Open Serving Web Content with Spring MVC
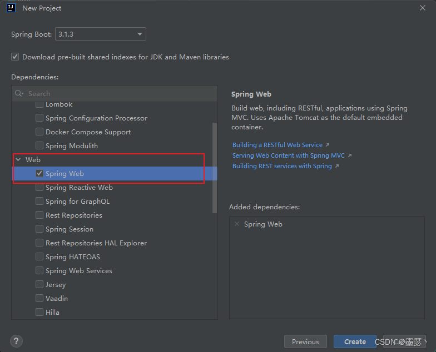This screenshot has width=436, height=352. click(288, 155)
